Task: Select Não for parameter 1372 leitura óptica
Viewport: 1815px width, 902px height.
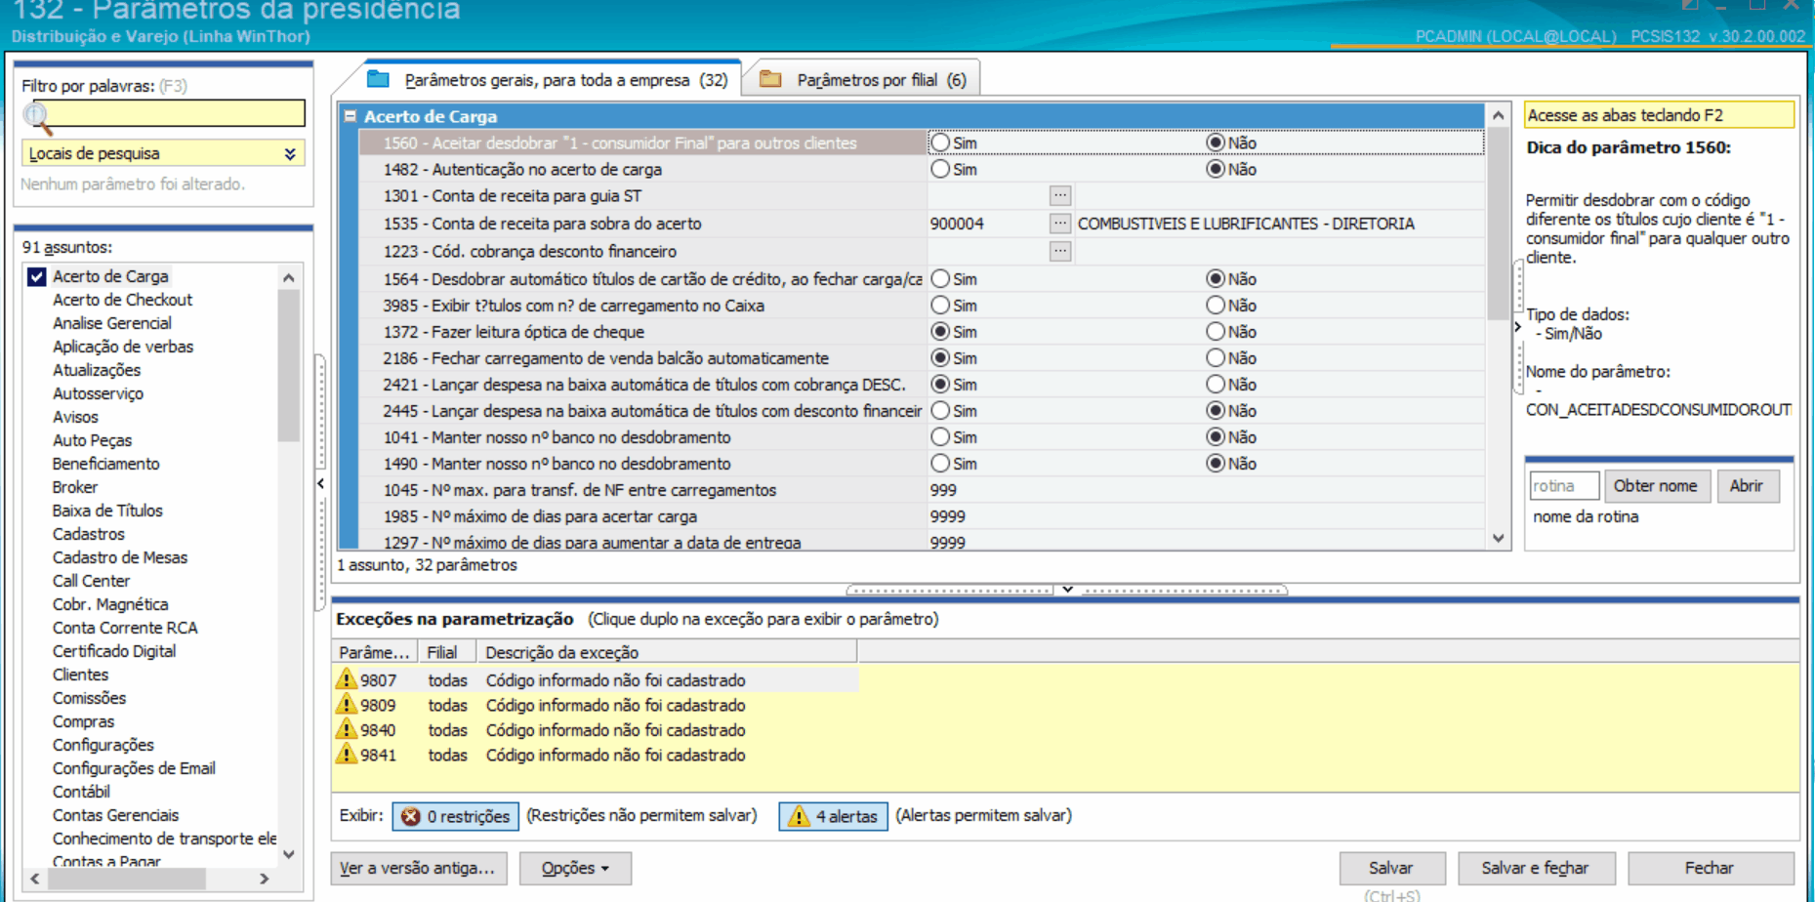Action: tap(1216, 332)
